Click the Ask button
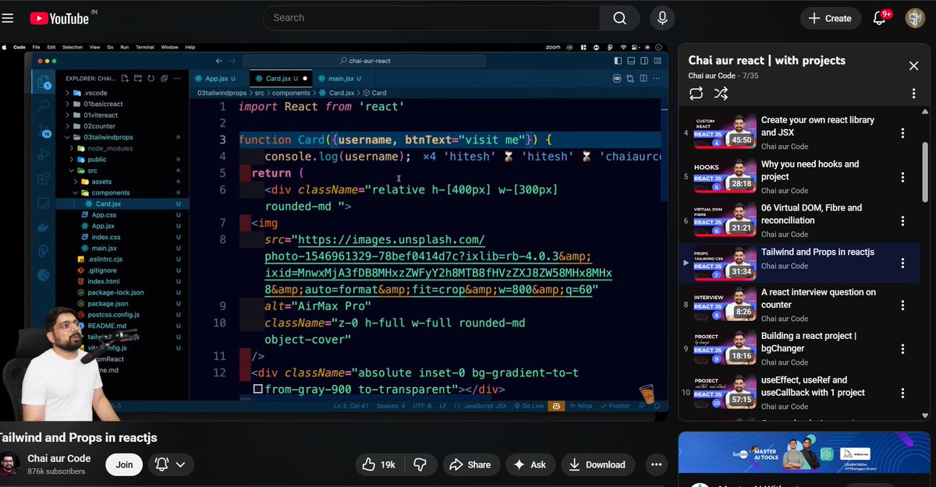The image size is (936, 487). (530, 464)
